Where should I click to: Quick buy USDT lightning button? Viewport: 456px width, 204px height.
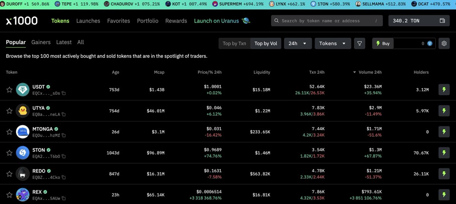coord(444,90)
